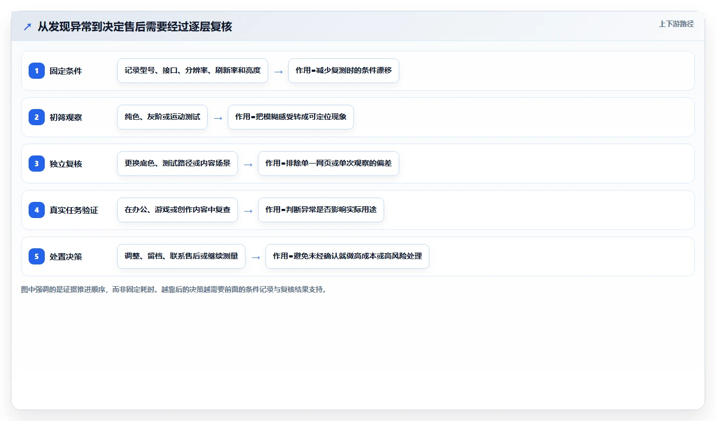The height and width of the screenshot is (421, 716).
Task: Select step number 4 badge
Action: click(x=37, y=210)
